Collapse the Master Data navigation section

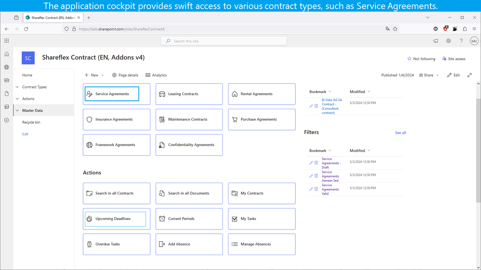tap(17, 111)
